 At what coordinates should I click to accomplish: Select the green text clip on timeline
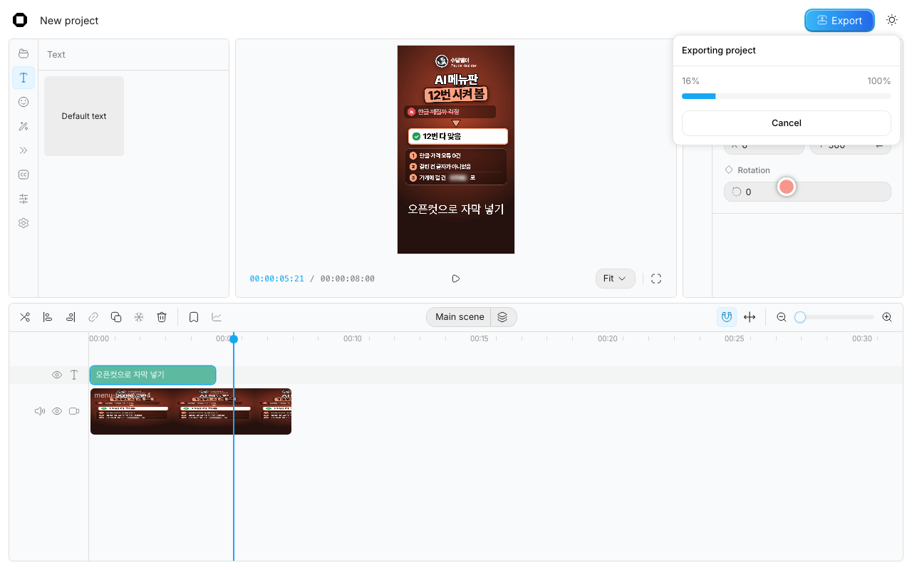pyautogui.click(x=152, y=375)
